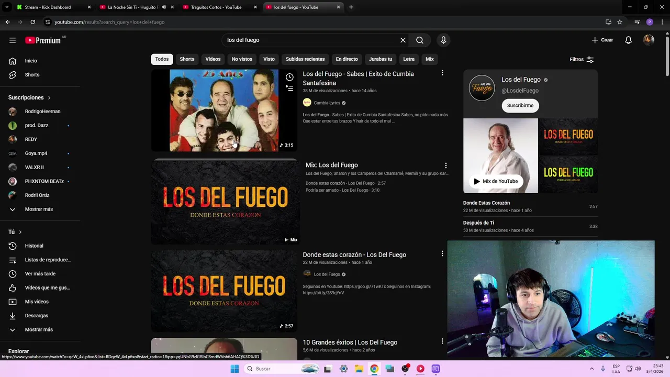Open the Cumbia Lyrics channel link
The image size is (670, 377).
[327, 103]
